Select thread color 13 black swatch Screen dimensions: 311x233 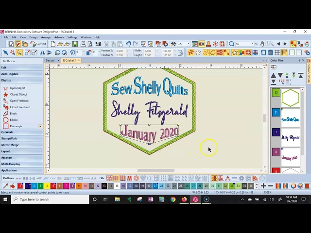point(104,186)
